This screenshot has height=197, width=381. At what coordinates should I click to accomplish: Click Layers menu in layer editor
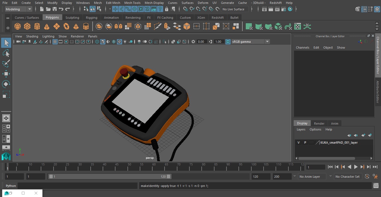[301, 129]
